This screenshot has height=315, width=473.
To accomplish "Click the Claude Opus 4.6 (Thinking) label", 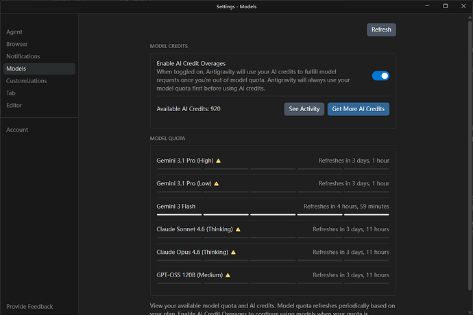I will point(193,252).
